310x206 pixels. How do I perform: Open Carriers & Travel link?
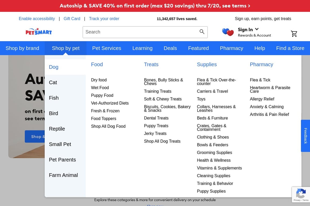(212, 91)
